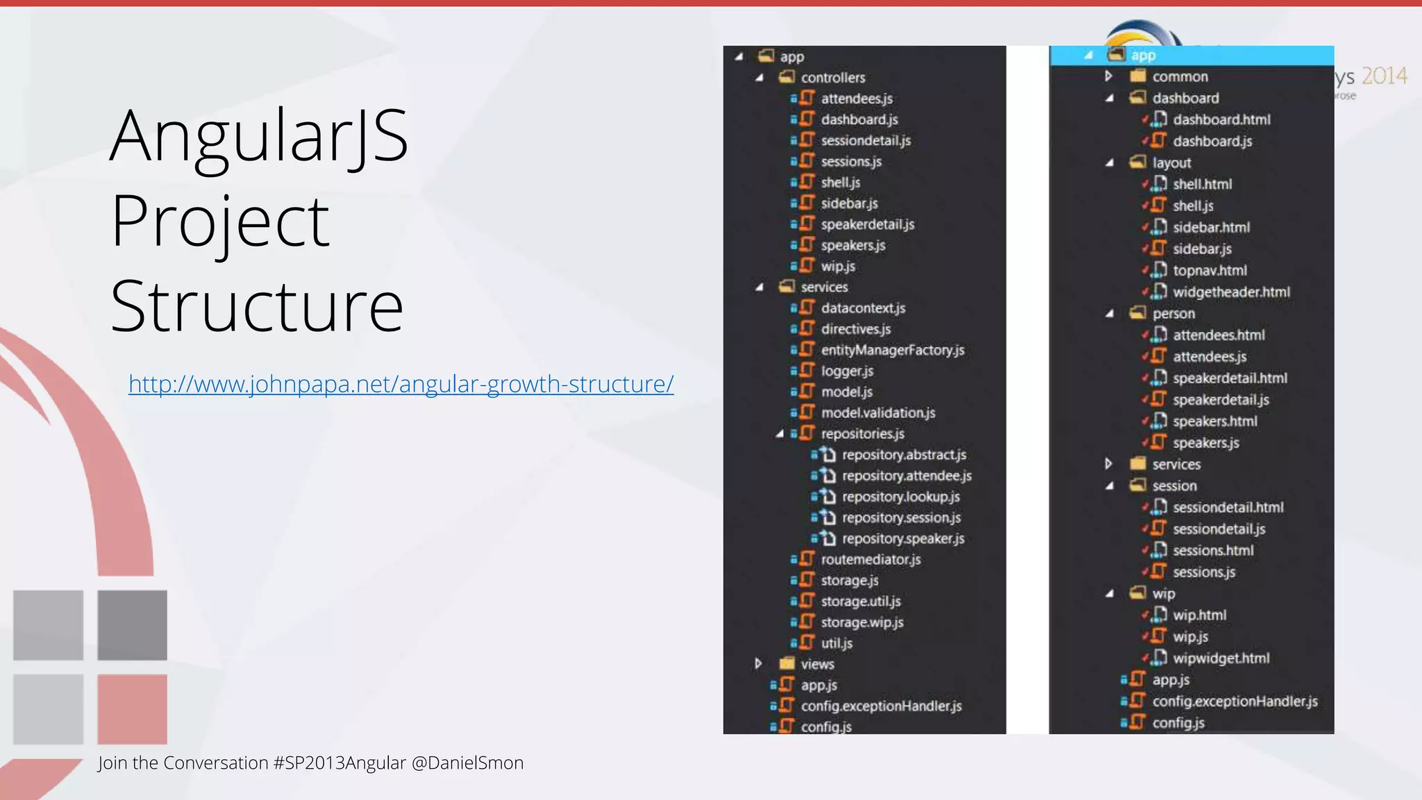Click the repository.abstract.js file icon
The height and width of the screenshot is (800, 1422).
point(827,454)
